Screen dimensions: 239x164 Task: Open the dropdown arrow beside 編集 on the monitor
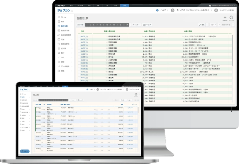click(207, 25)
